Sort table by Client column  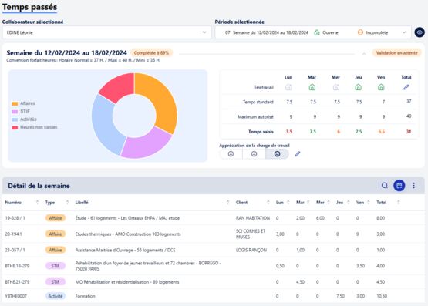268,203
